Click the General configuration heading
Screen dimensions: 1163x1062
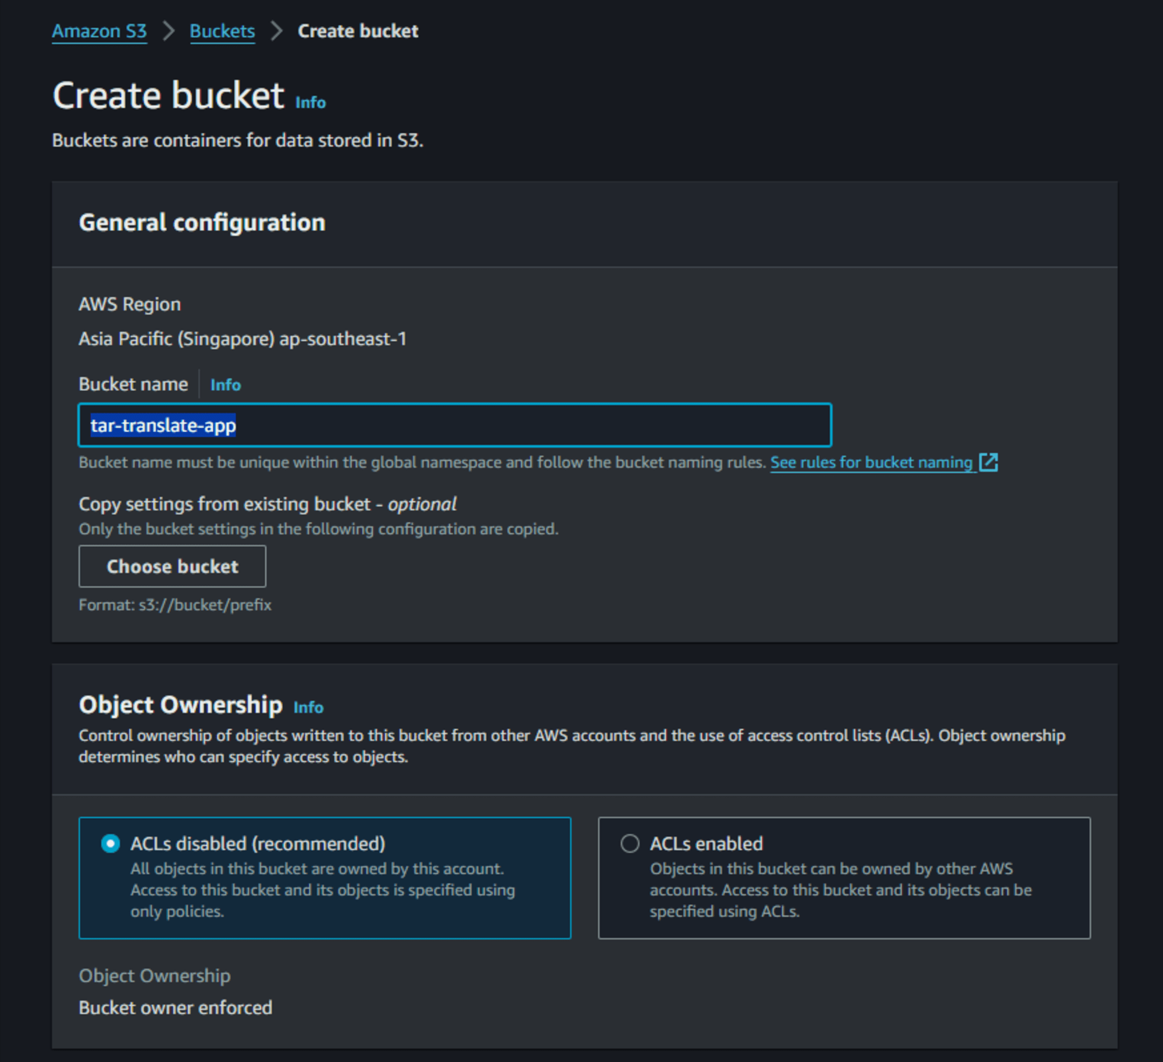pyautogui.click(x=202, y=223)
